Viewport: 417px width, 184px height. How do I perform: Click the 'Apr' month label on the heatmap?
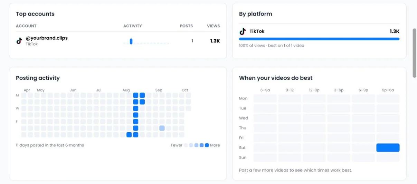(27, 90)
